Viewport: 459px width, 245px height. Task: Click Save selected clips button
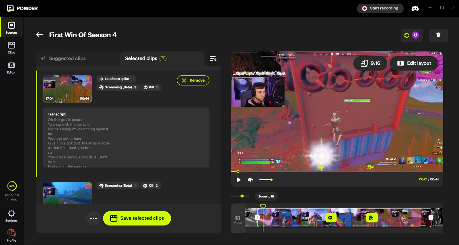(137, 218)
